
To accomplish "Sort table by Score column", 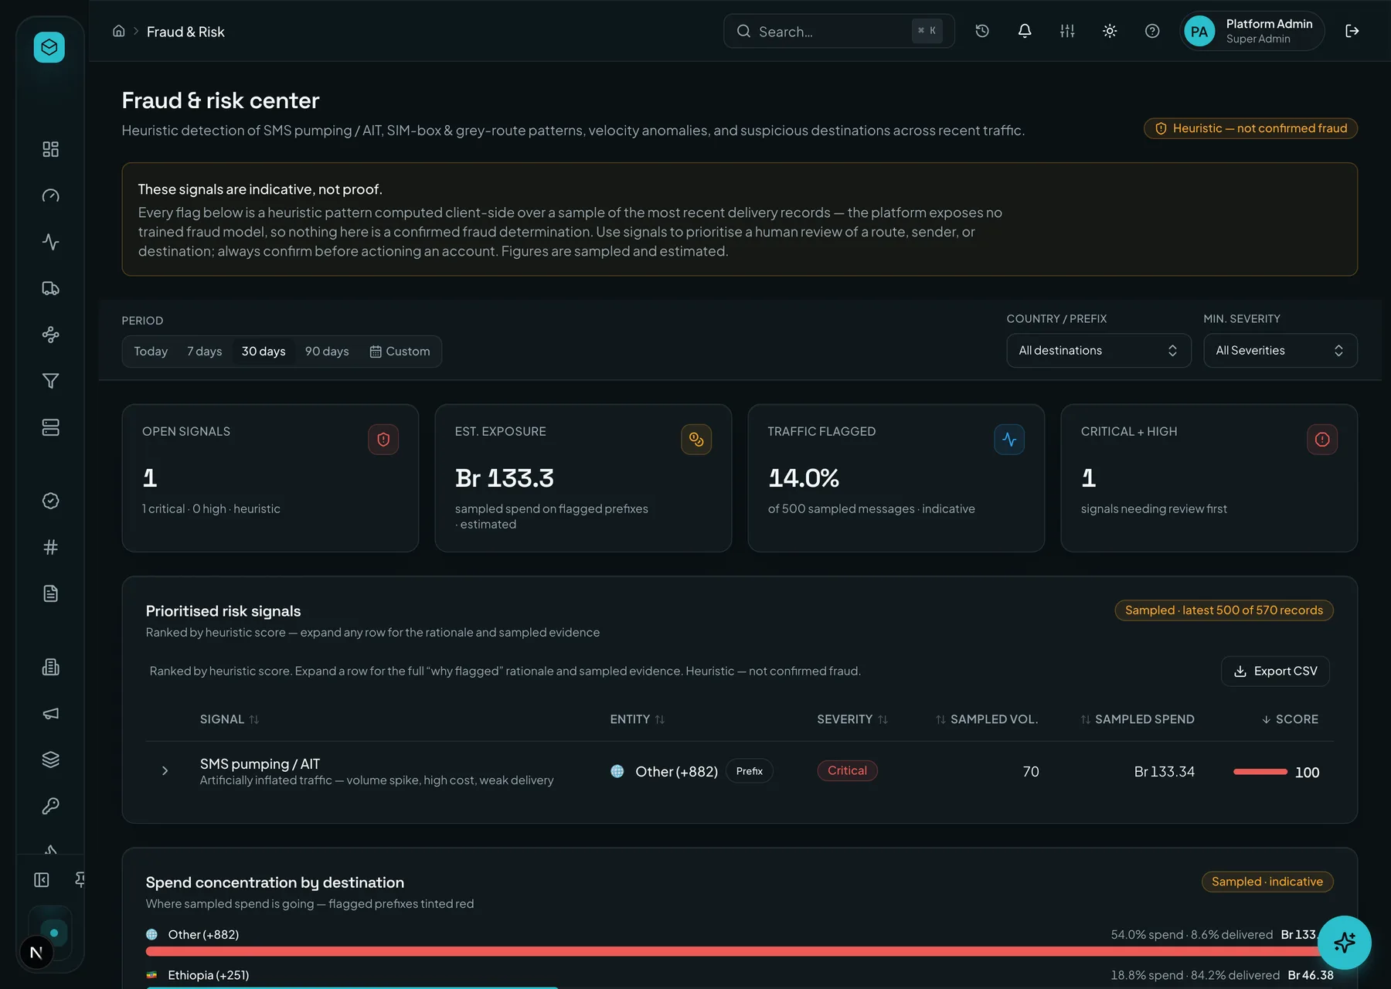I will tap(1290, 719).
